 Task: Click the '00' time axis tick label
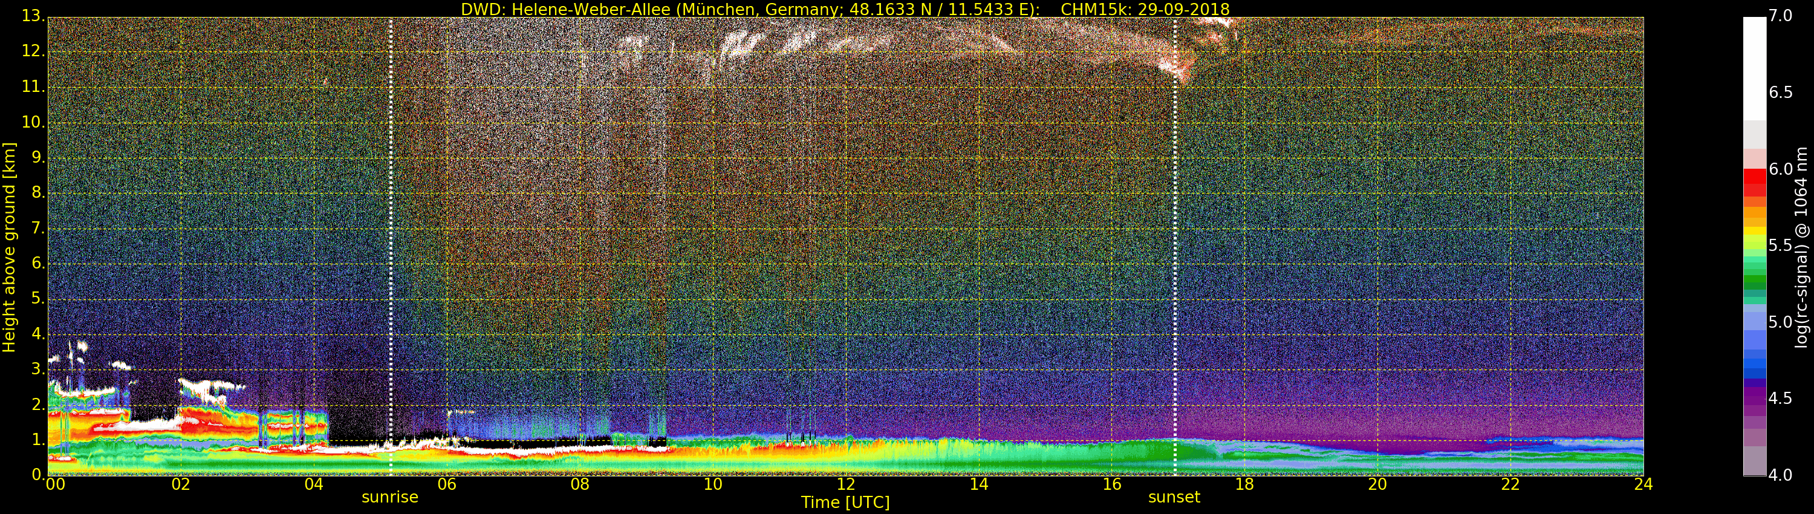point(55,484)
